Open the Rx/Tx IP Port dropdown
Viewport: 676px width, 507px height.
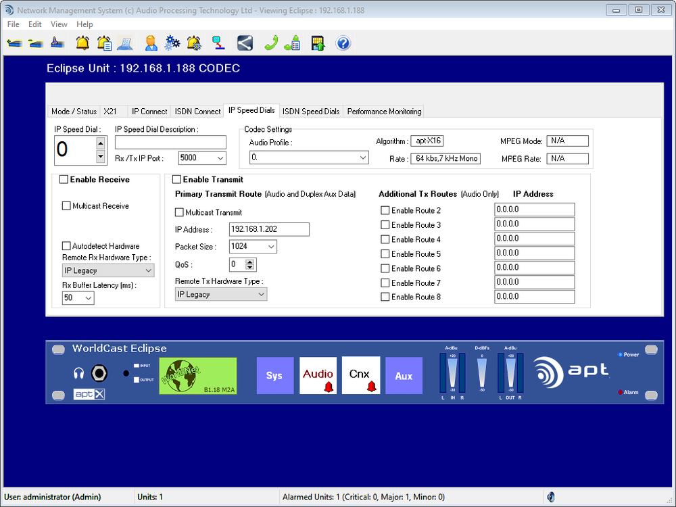point(220,157)
